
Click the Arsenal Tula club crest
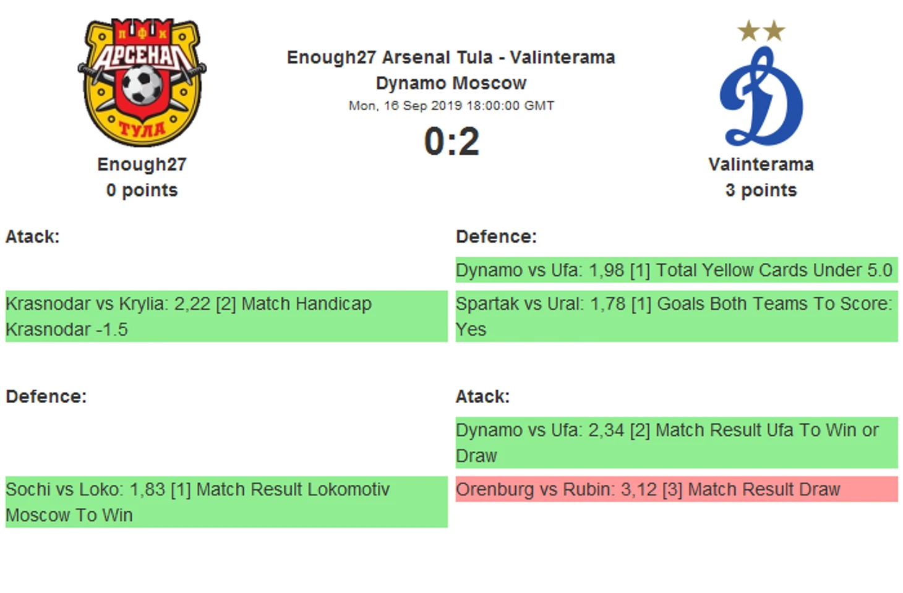coord(142,82)
